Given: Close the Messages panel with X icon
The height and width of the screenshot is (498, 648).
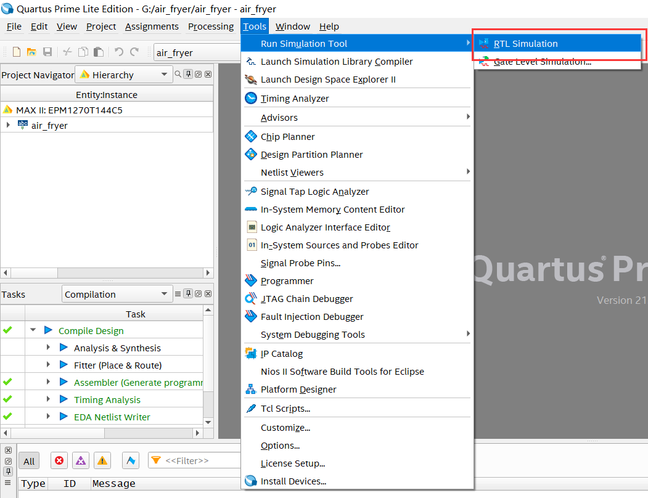Looking at the screenshot, I should 8,450.
